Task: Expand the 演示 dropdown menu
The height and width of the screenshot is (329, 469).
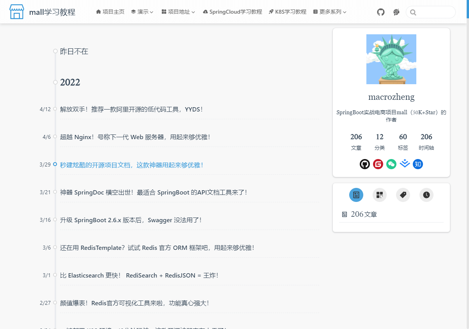Action: click(x=142, y=12)
